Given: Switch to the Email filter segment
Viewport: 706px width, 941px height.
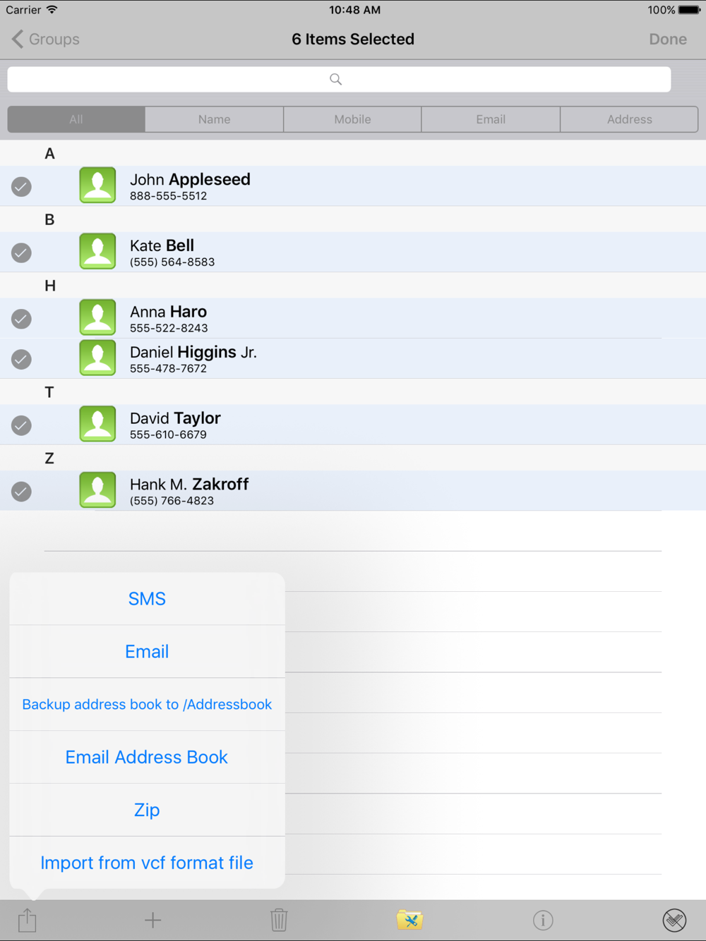Looking at the screenshot, I should pyautogui.click(x=491, y=119).
